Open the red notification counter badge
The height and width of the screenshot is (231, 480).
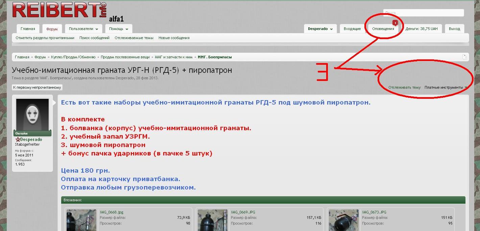[395, 23]
